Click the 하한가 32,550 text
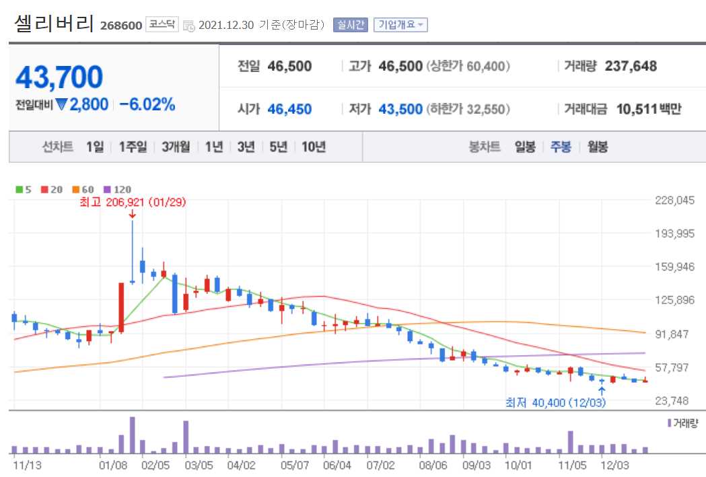This screenshot has width=706, height=477. click(x=468, y=109)
